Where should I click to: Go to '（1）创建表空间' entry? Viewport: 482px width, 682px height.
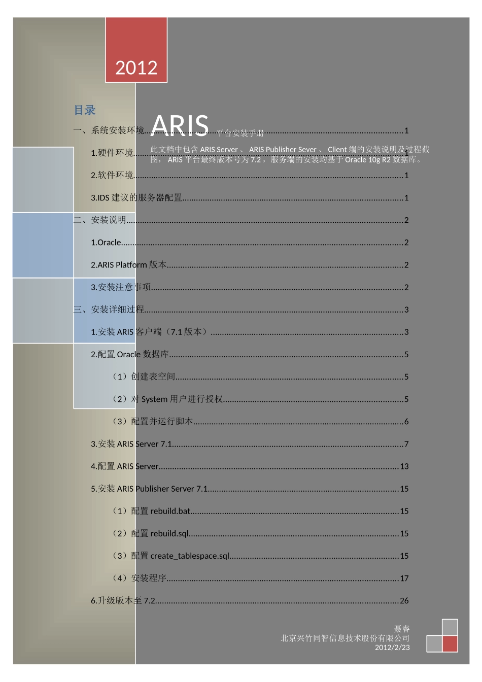pos(259,377)
